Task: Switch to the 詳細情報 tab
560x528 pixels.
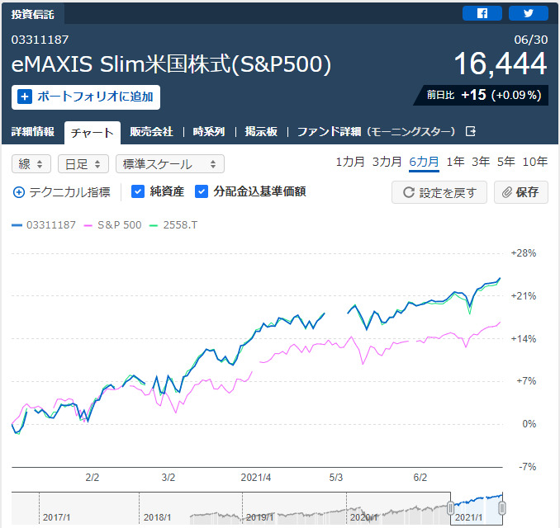Action: (32, 132)
